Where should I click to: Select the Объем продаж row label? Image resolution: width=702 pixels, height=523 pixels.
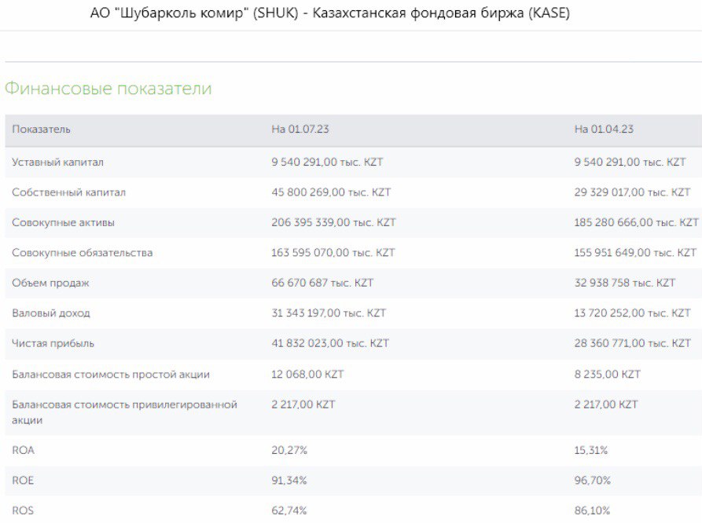coord(50,283)
